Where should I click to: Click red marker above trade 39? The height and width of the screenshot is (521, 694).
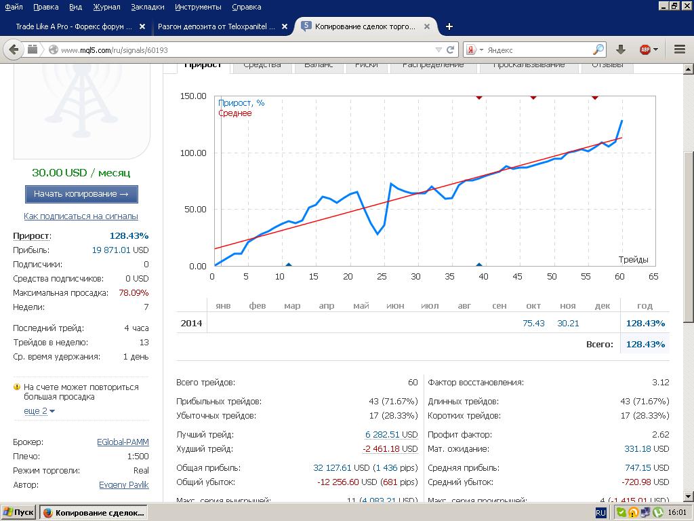pyautogui.click(x=479, y=97)
